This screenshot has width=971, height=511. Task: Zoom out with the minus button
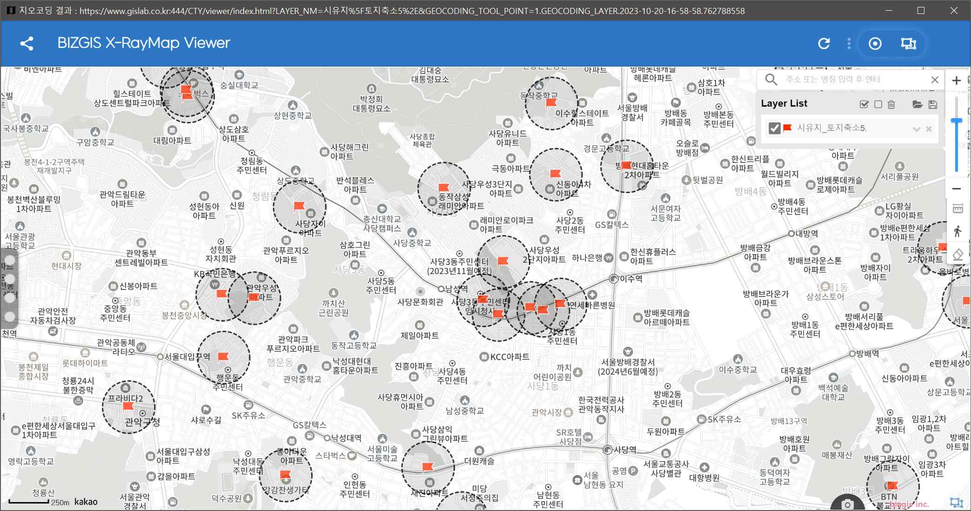pyautogui.click(x=957, y=188)
